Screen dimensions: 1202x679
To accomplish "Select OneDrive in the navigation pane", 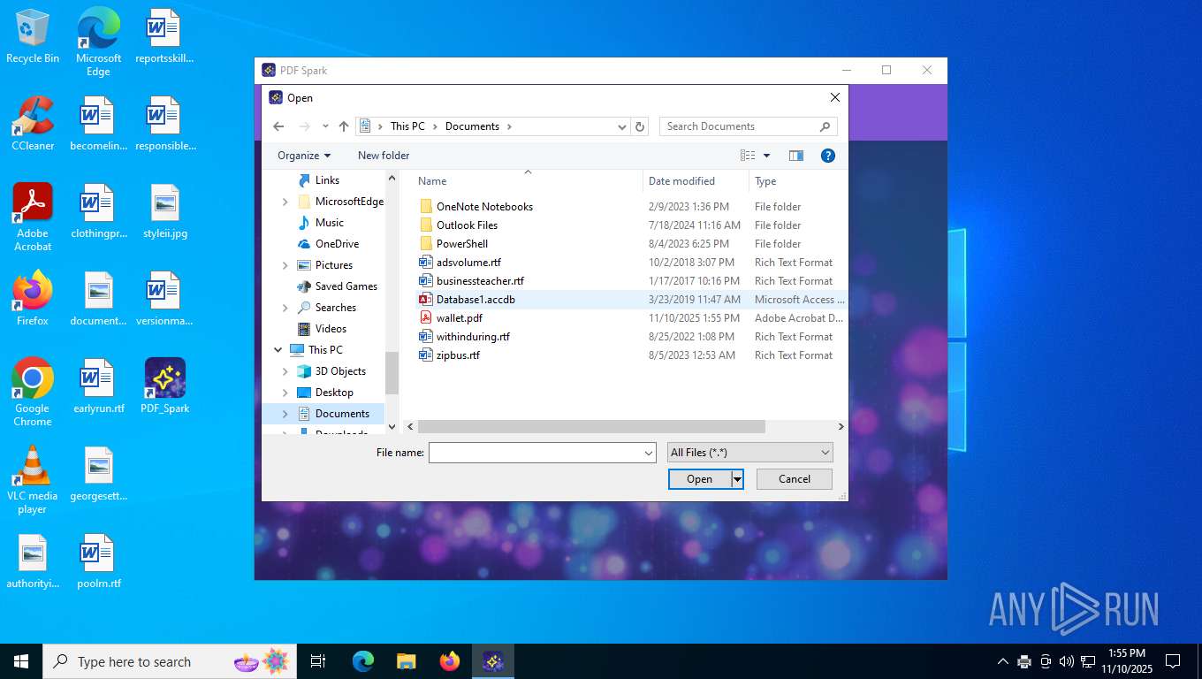I will point(337,244).
